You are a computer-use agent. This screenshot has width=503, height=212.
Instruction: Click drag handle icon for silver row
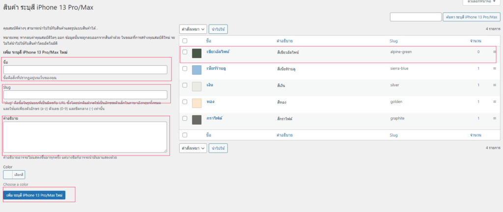click(x=495, y=85)
